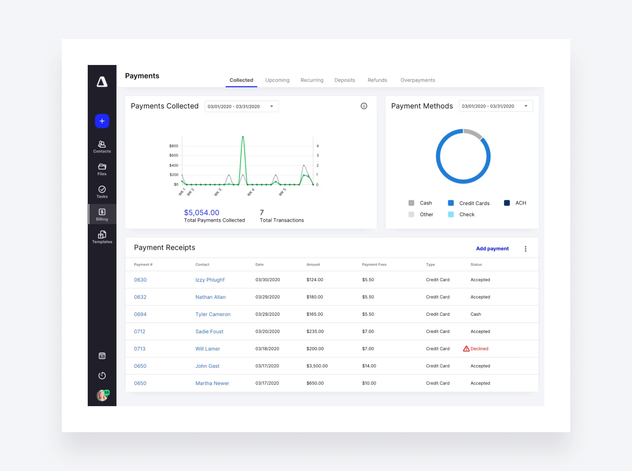This screenshot has height=476, width=632.
Task: Open the Tasks panel from the sidebar
Action: (102, 191)
